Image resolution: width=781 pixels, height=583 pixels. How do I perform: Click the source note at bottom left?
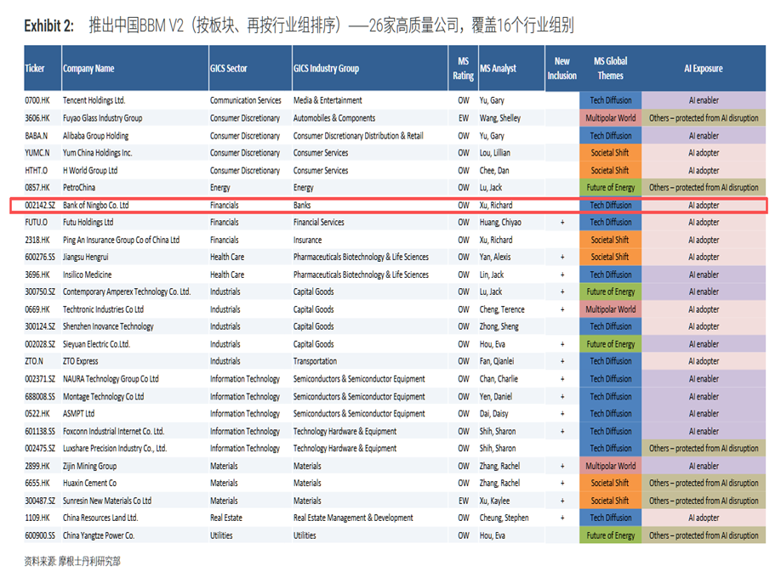coord(72,562)
